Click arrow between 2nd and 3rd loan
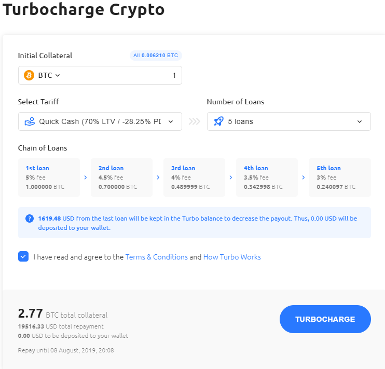 158,177
